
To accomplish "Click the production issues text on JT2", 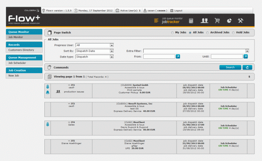I will [x=74, y=92].
